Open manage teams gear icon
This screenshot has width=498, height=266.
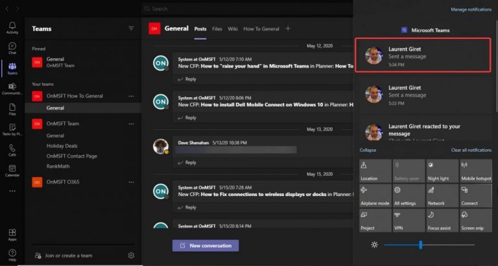pyautogui.click(x=131, y=255)
